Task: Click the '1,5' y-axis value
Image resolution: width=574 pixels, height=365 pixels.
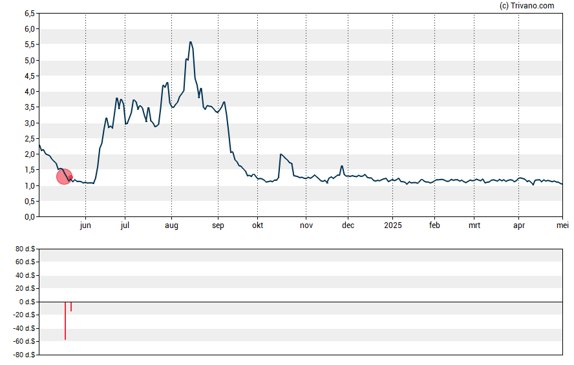Action: (30, 170)
